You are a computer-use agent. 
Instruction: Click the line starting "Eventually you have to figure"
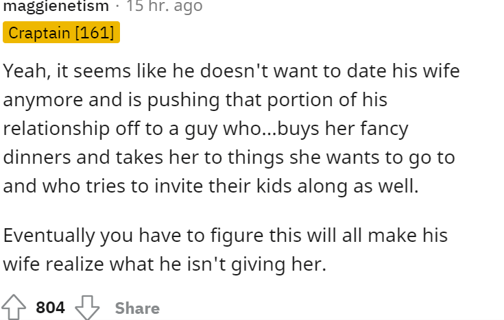pyautogui.click(x=225, y=236)
